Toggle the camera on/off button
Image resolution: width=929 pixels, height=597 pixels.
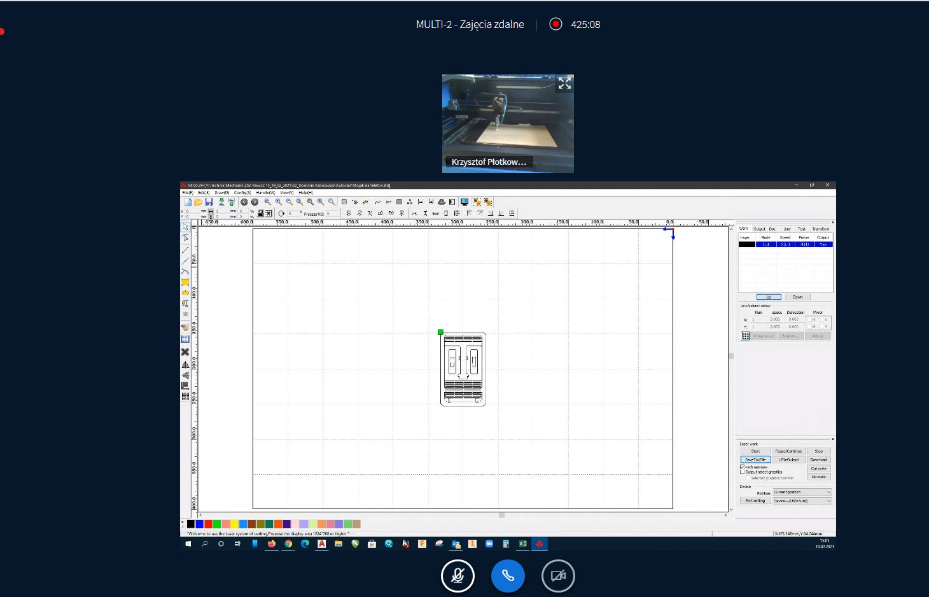tap(558, 576)
